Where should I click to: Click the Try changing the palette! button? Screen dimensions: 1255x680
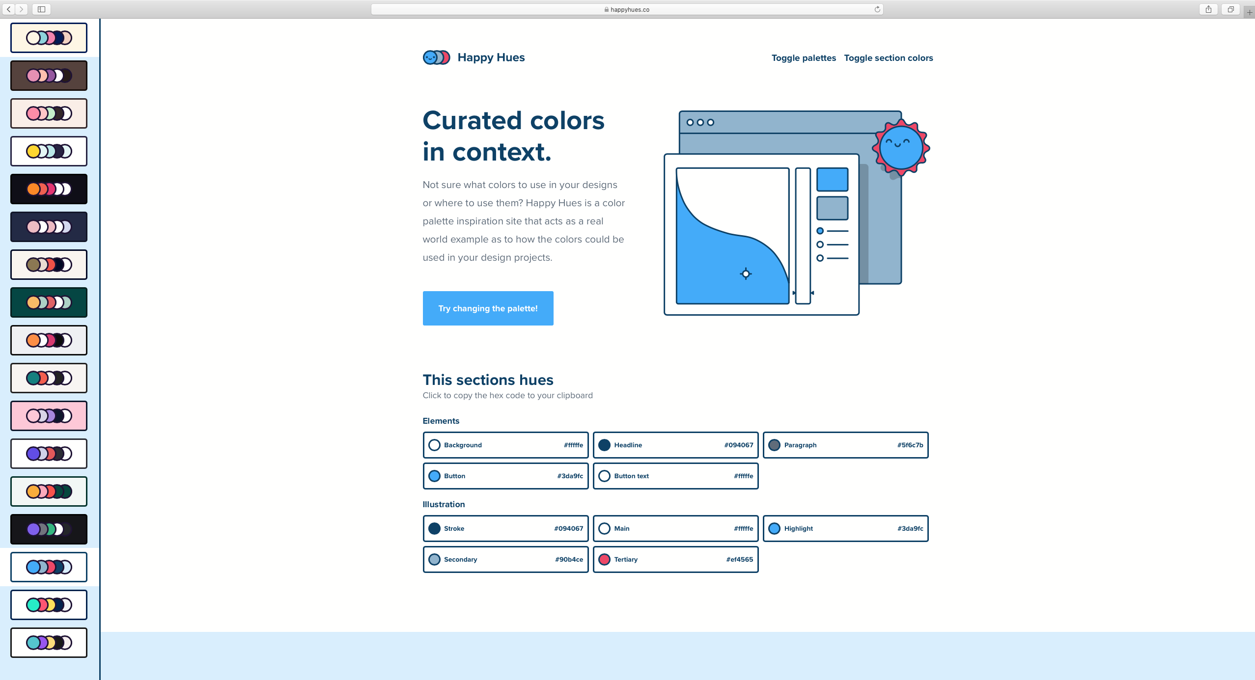point(488,308)
